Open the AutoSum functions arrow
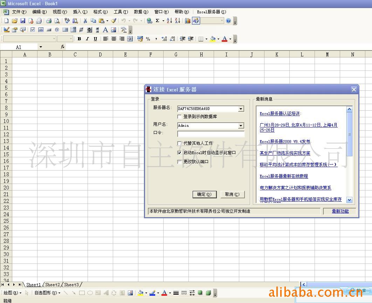This screenshot has width=372, height=303. [x=163, y=21]
